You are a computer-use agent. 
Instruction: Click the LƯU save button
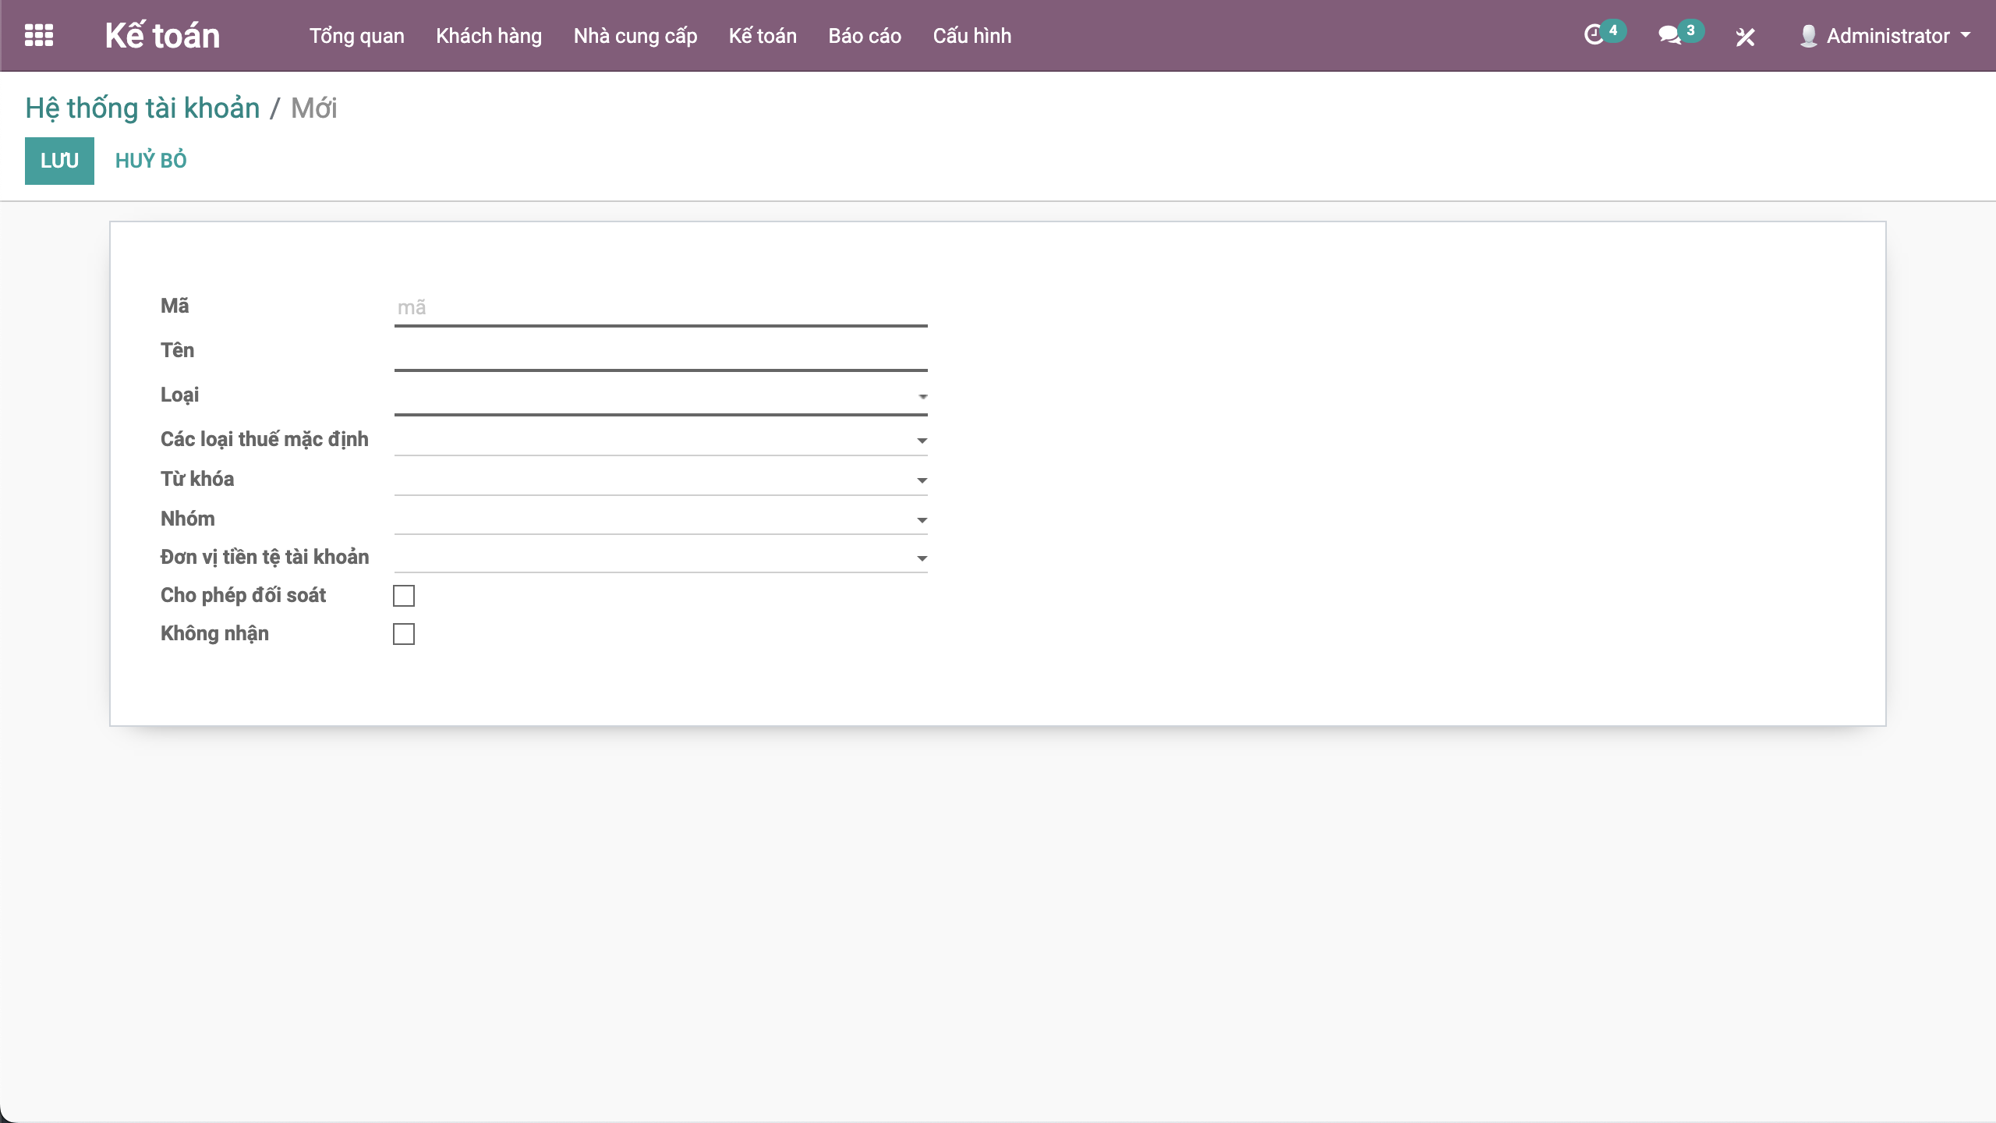click(59, 161)
